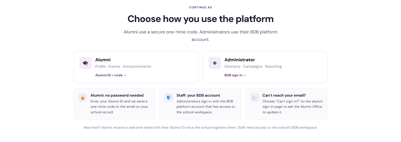This screenshot has height=142, width=401.
Task: Click the New here? footer note
Action: pos(200,128)
